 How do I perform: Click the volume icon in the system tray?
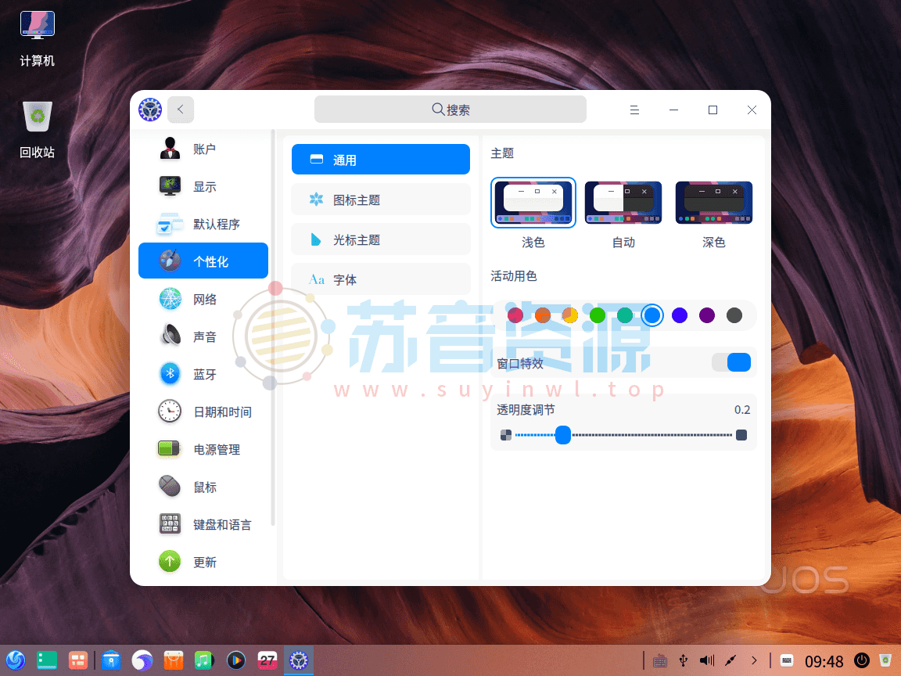coord(707,660)
